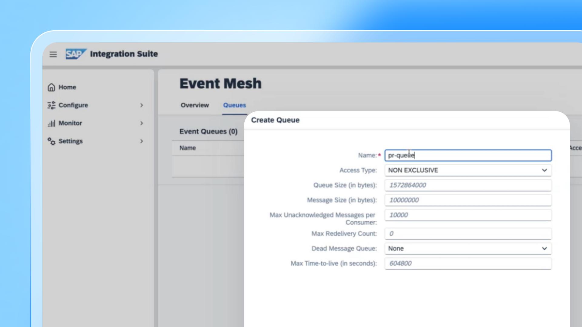Screen dimensions: 582x327
Task: Click the Event Mesh page title
Action: [x=220, y=84]
